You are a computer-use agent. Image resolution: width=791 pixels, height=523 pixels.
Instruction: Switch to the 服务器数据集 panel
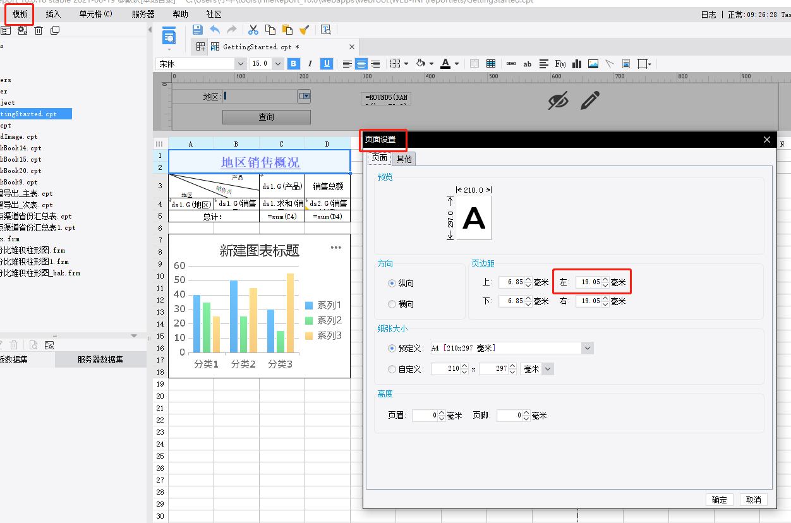pos(100,359)
